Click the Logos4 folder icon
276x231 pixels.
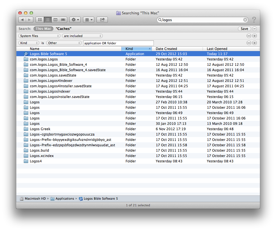(x=26, y=161)
